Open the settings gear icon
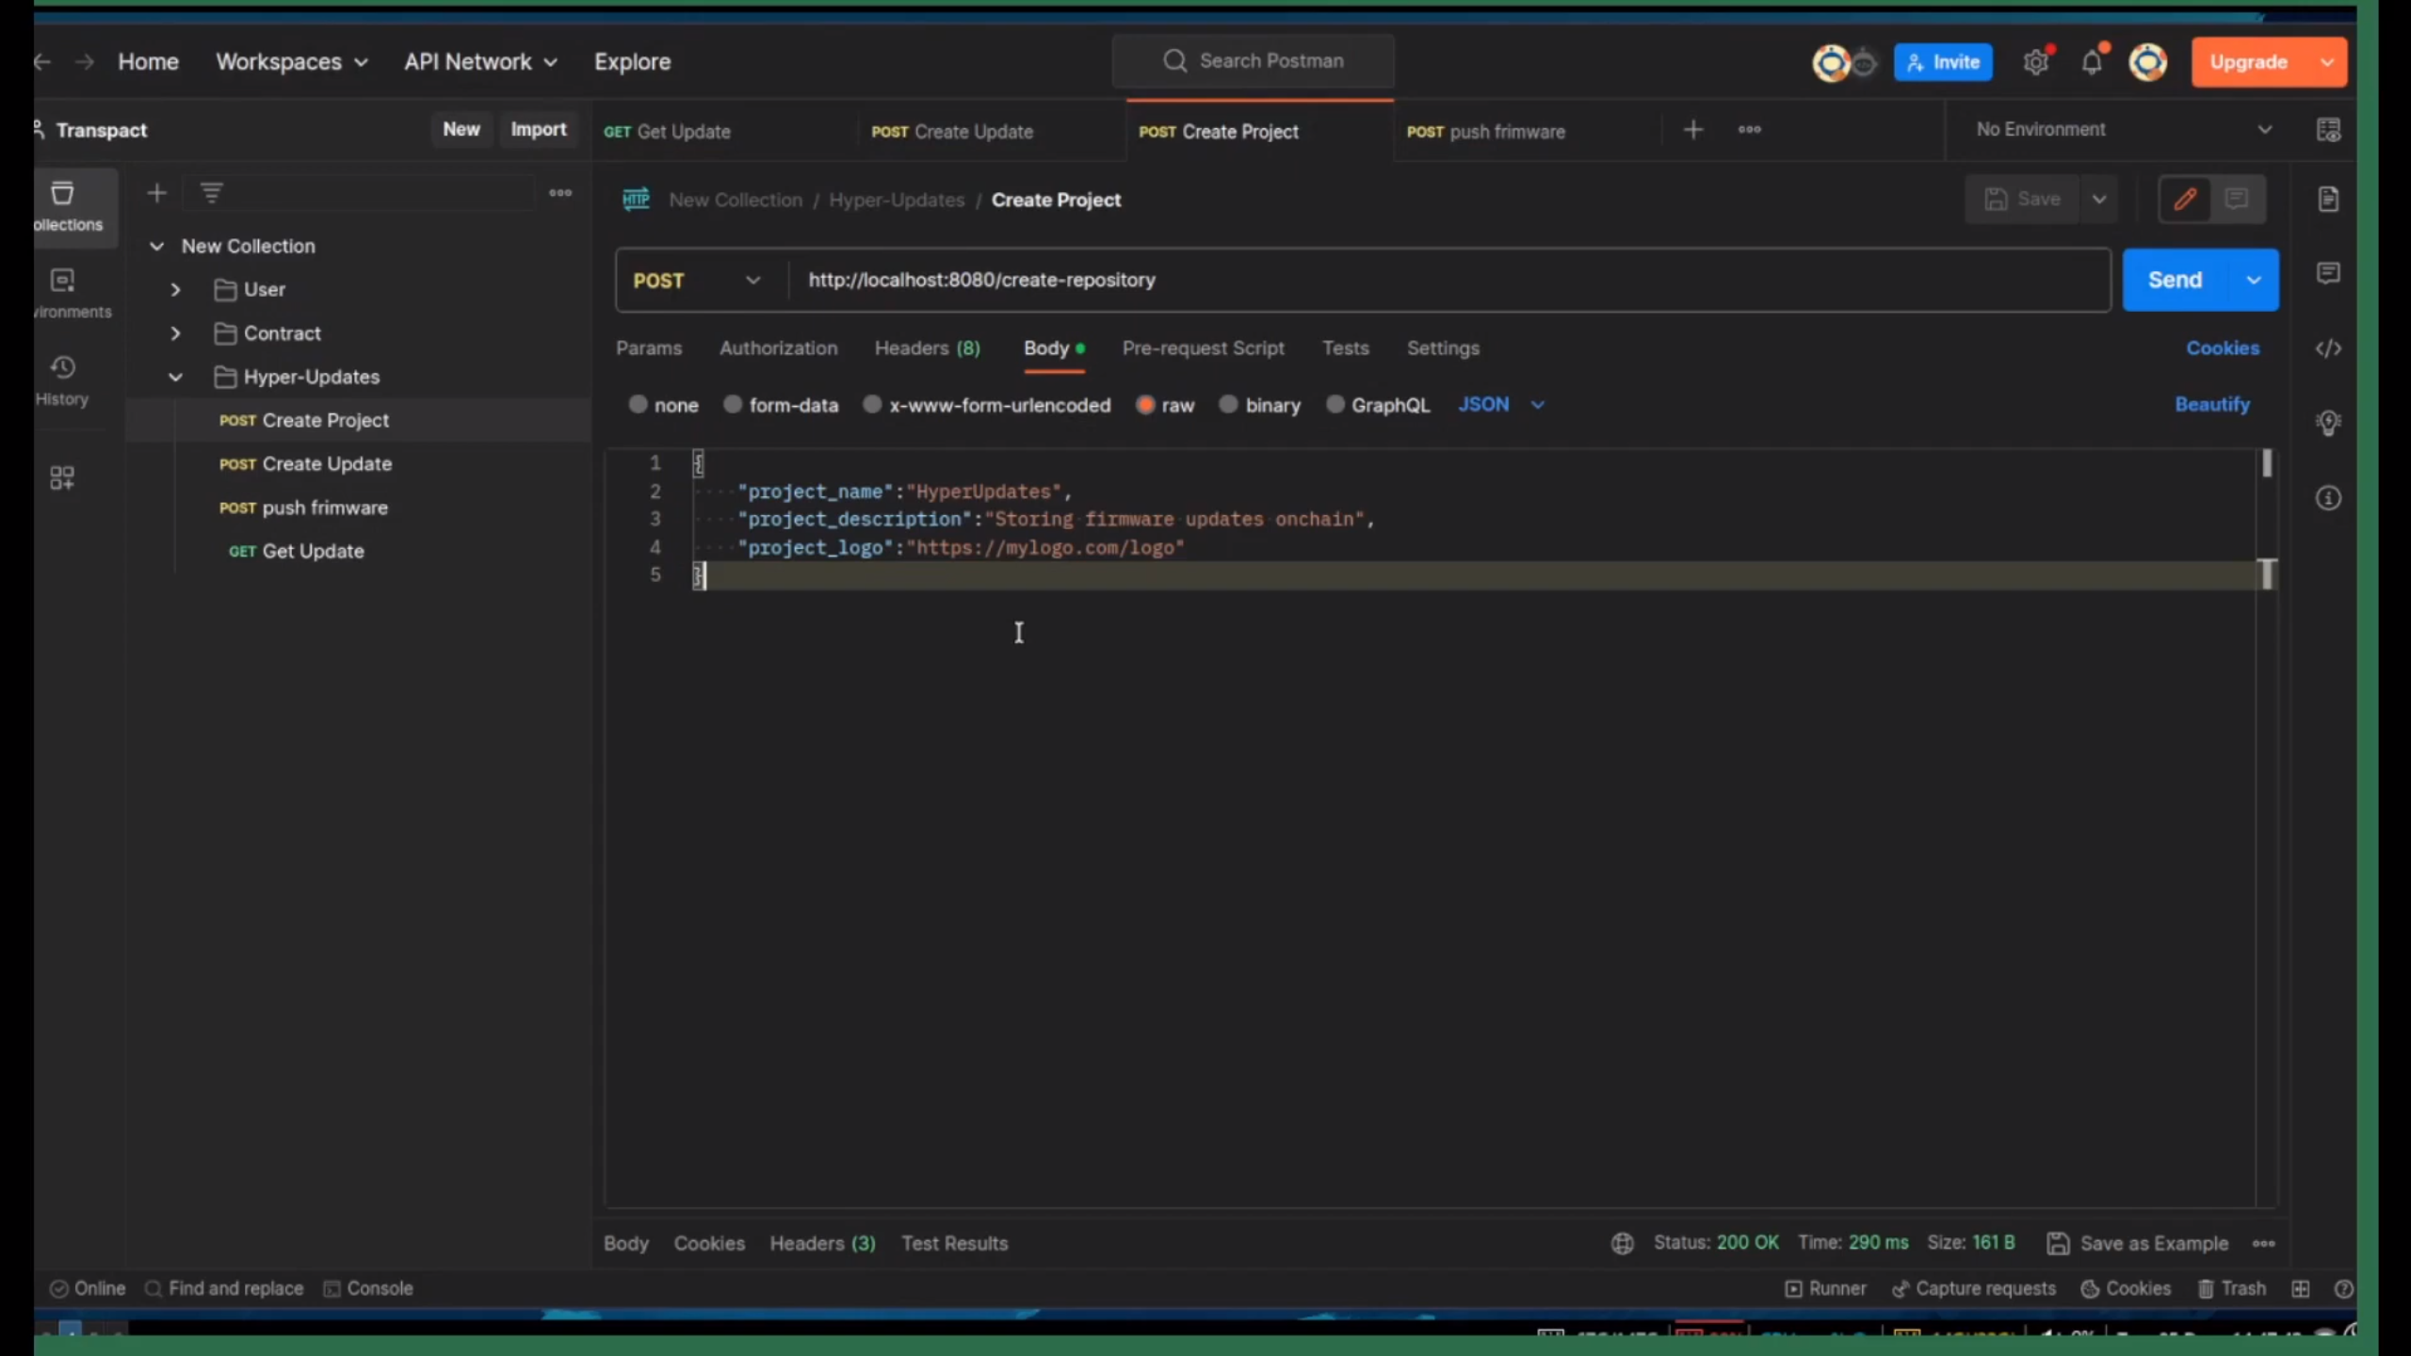Image resolution: width=2411 pixels, height=1356 pixels. [x=2035, y=62]
